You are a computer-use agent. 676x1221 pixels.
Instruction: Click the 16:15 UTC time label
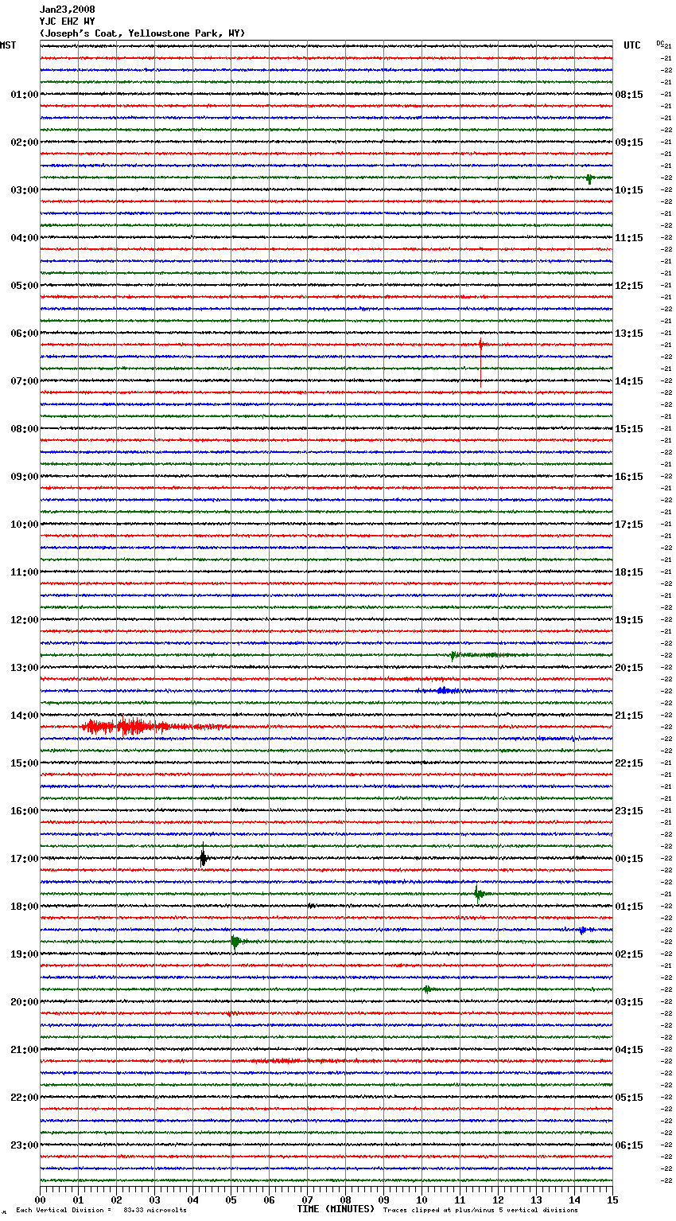[x=629, y=477]
